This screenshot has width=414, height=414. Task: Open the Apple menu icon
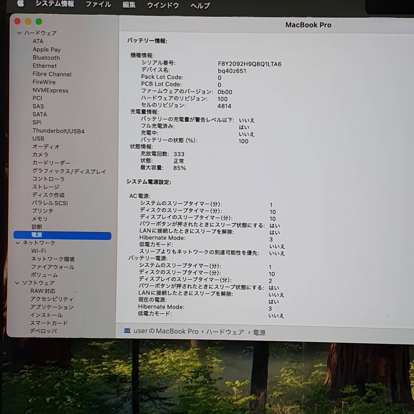click(x=21, y=3)
